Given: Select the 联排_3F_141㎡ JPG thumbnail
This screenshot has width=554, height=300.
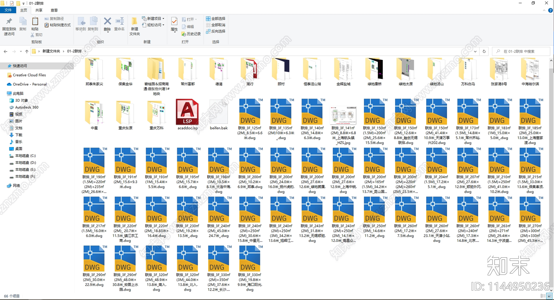Looking at the screenshot, I should pos(343,115).
